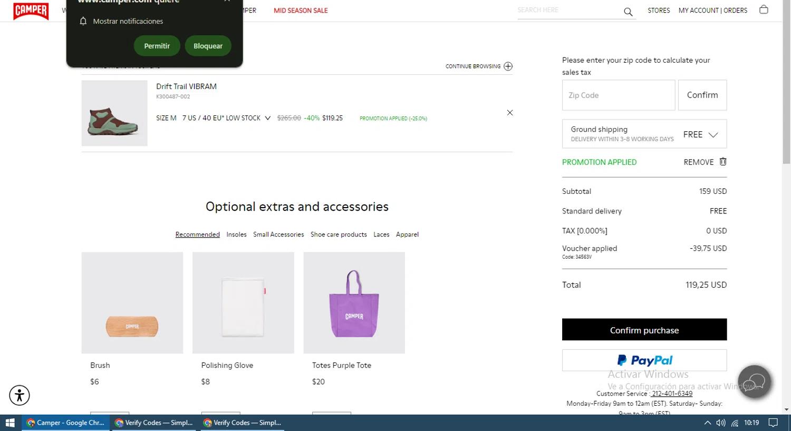Click the Continue Browsing link
The height and width of the screenshot is (431, 791).
click(x=473, y=66)
